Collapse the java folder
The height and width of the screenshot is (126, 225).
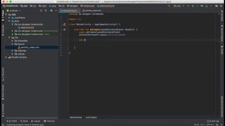(x=9, y=21)
